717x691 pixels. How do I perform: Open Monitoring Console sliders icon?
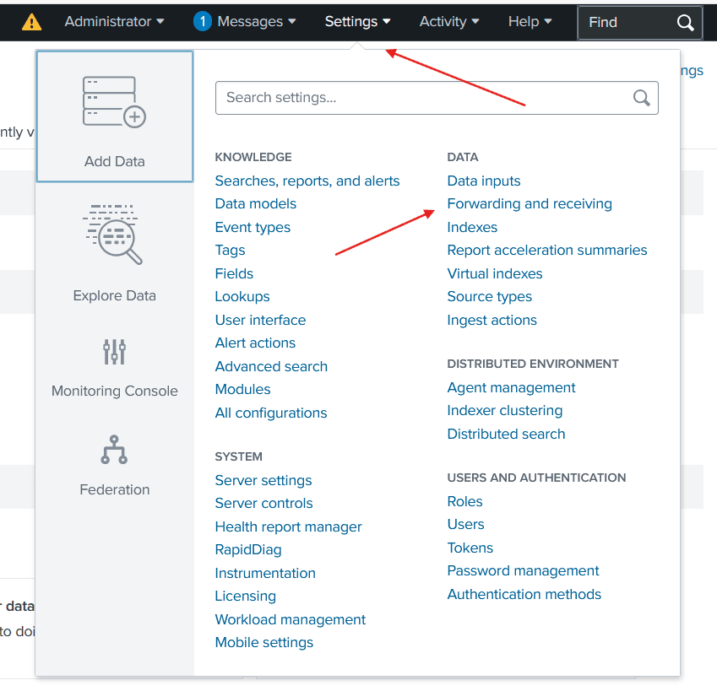click(x=114, y=352)
